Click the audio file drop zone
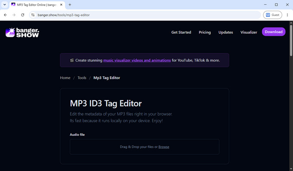This screenshot has height=171, width=293. 144,147
